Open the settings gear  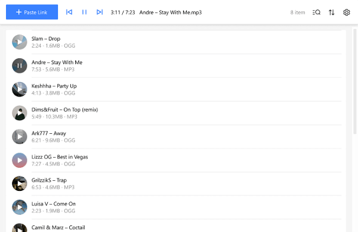pyautogui.click(x=347, y=12)
